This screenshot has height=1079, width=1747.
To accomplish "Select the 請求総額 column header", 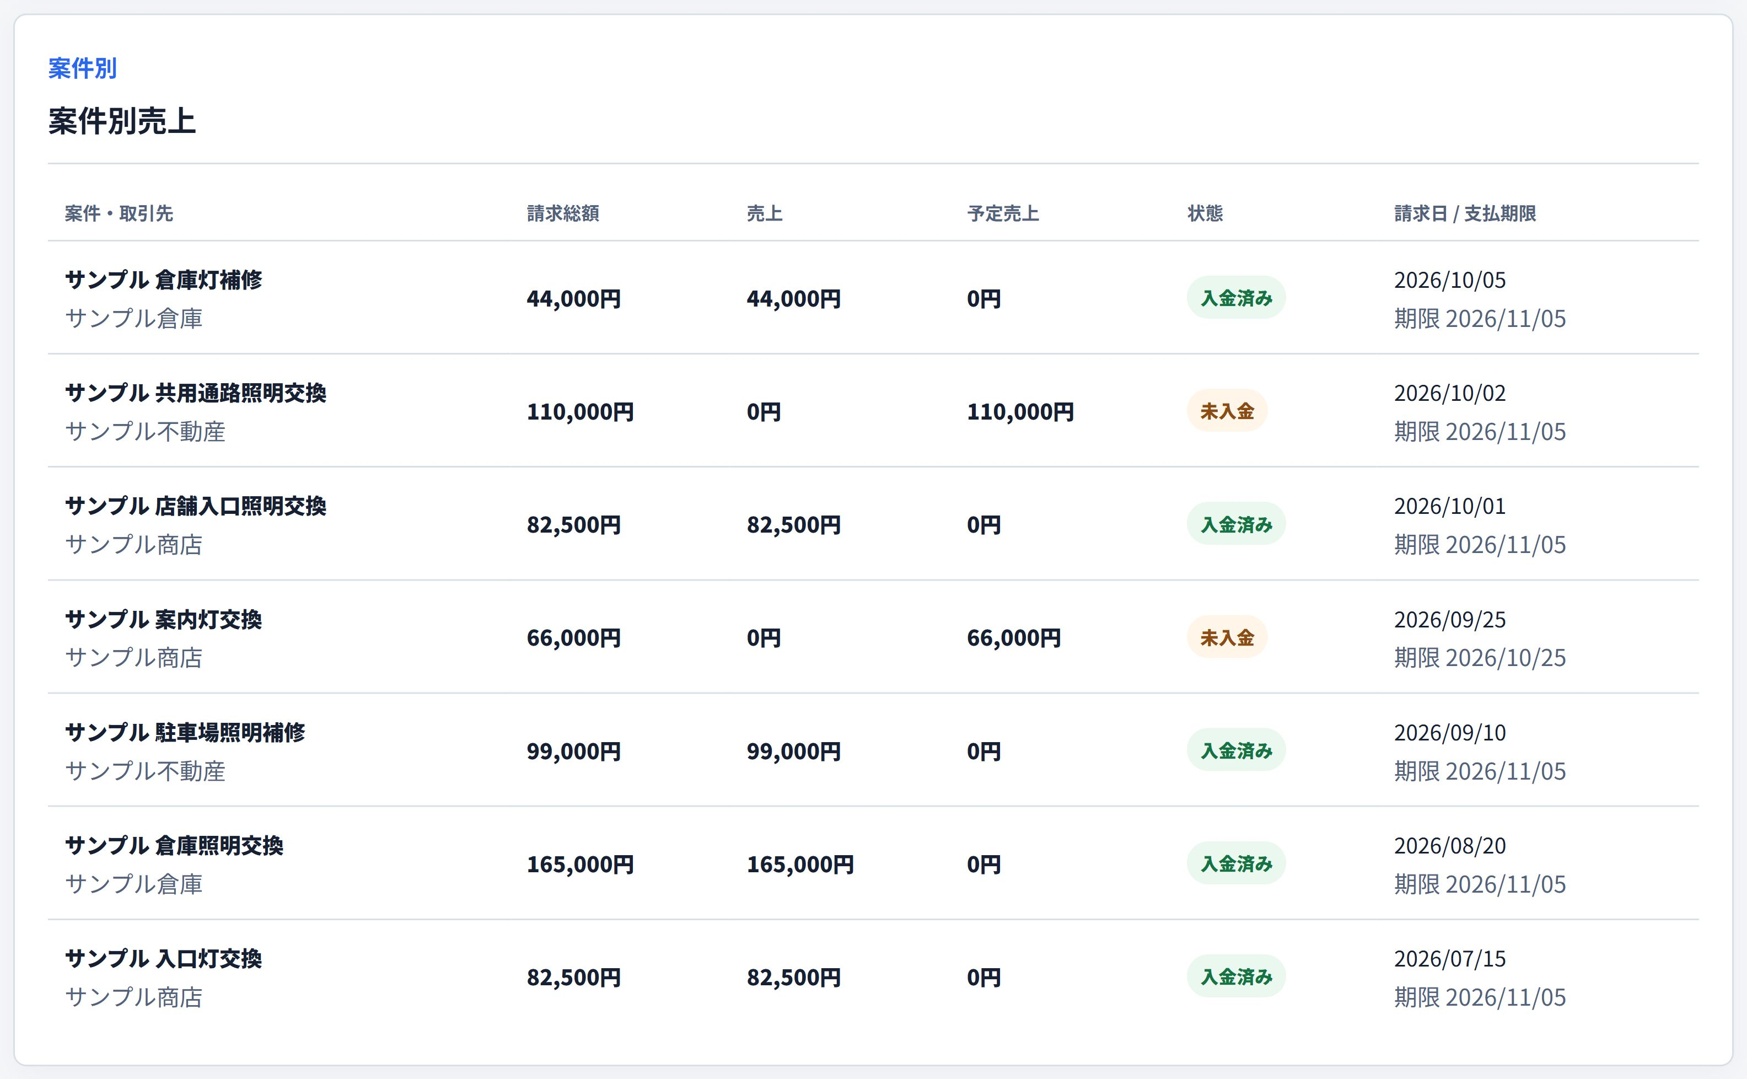I will [563, 213].
